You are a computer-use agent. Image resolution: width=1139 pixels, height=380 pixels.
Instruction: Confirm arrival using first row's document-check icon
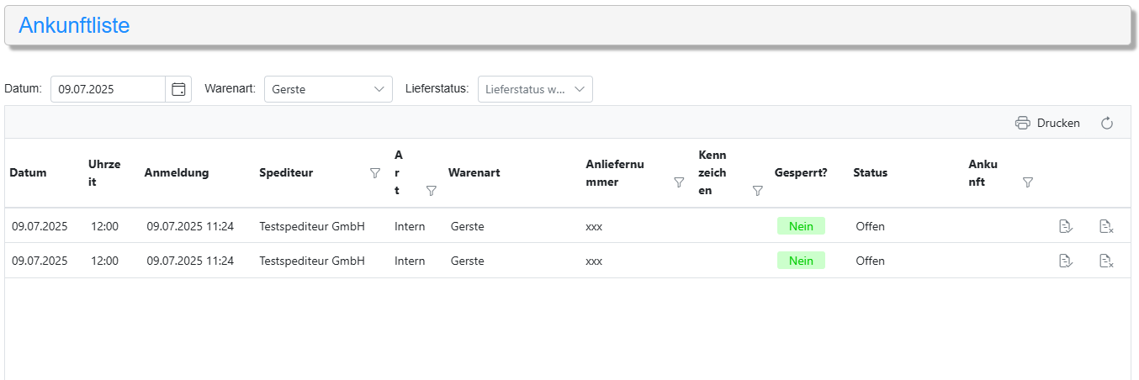click(1066, 226)
